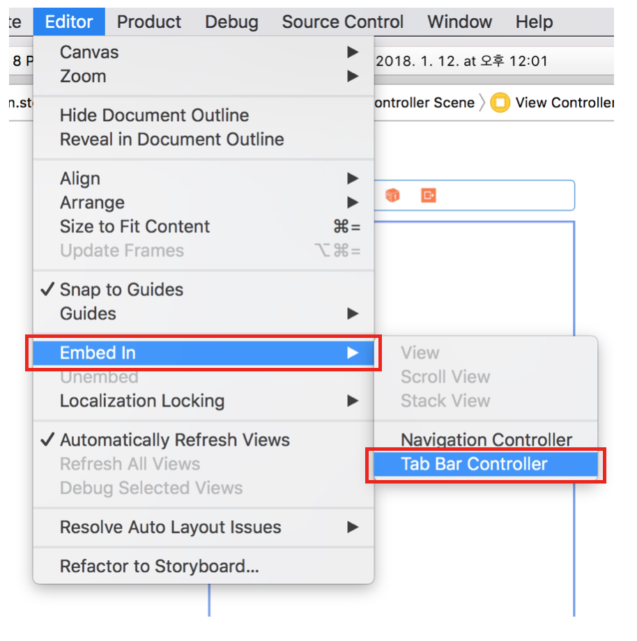Open the Help menu
This screenshot has width=637, height=641.
click(534, 22)
